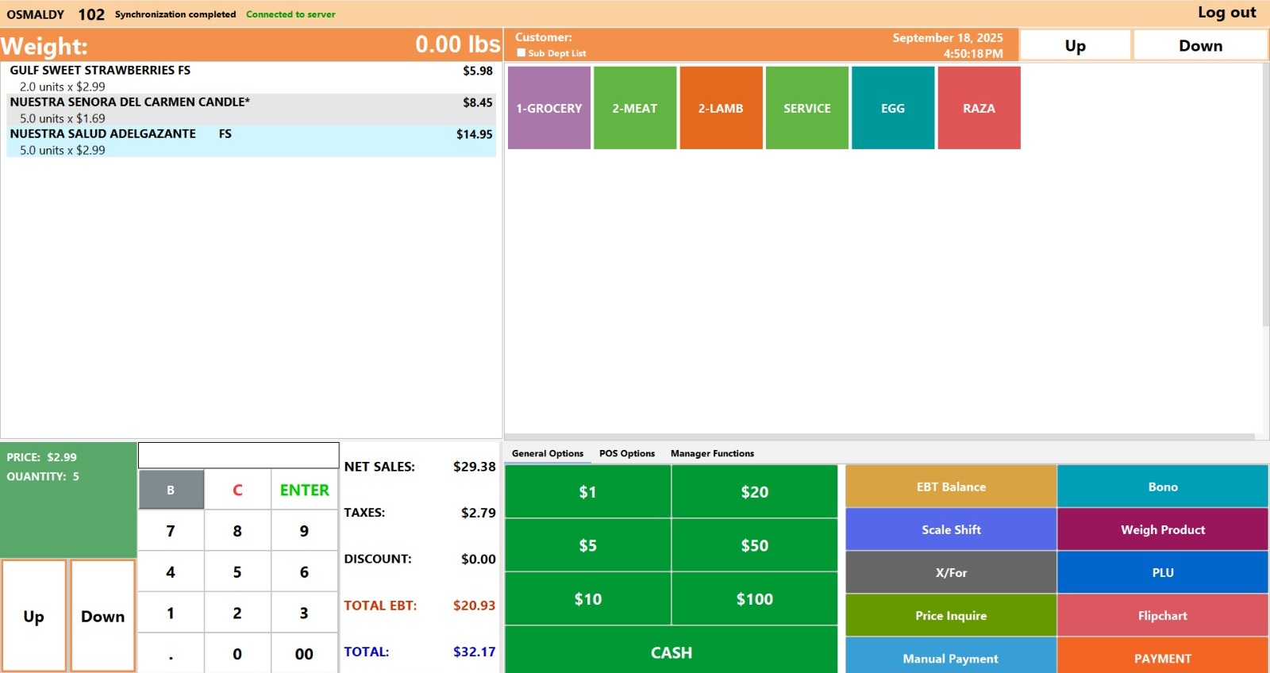1270x673 pixels.
Task: Click the Bono button
Action: (x=1163, y=486)
